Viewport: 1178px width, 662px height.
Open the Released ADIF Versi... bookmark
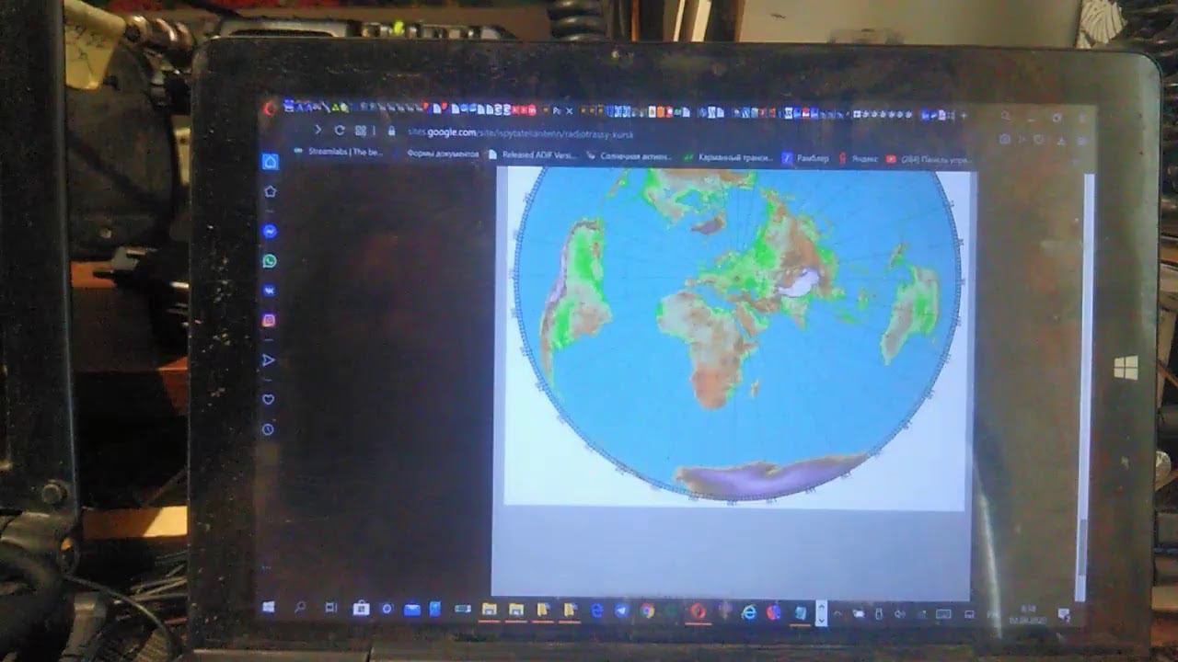533,154
